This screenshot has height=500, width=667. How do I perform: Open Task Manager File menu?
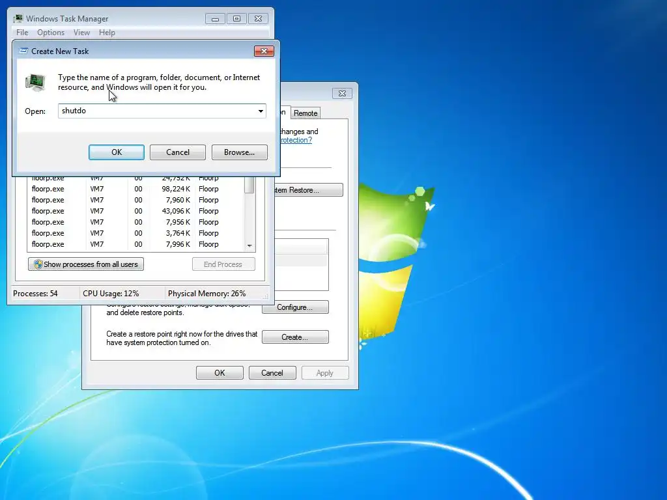coord(22,33)
